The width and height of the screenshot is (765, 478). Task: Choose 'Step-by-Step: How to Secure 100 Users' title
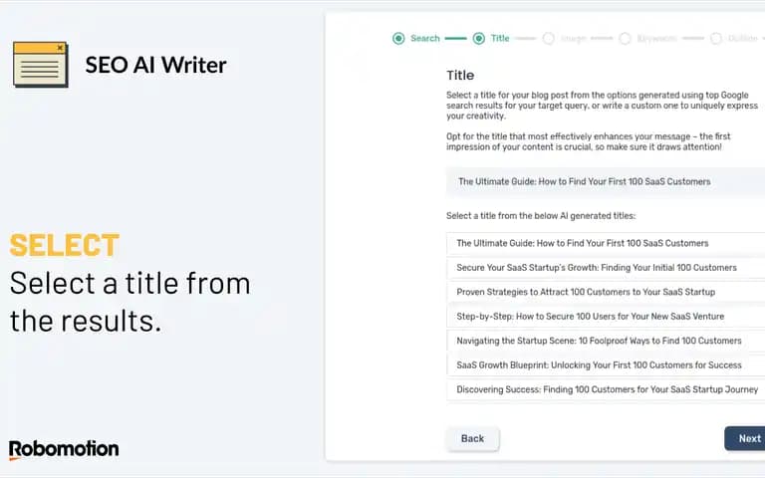coord(606,317)
